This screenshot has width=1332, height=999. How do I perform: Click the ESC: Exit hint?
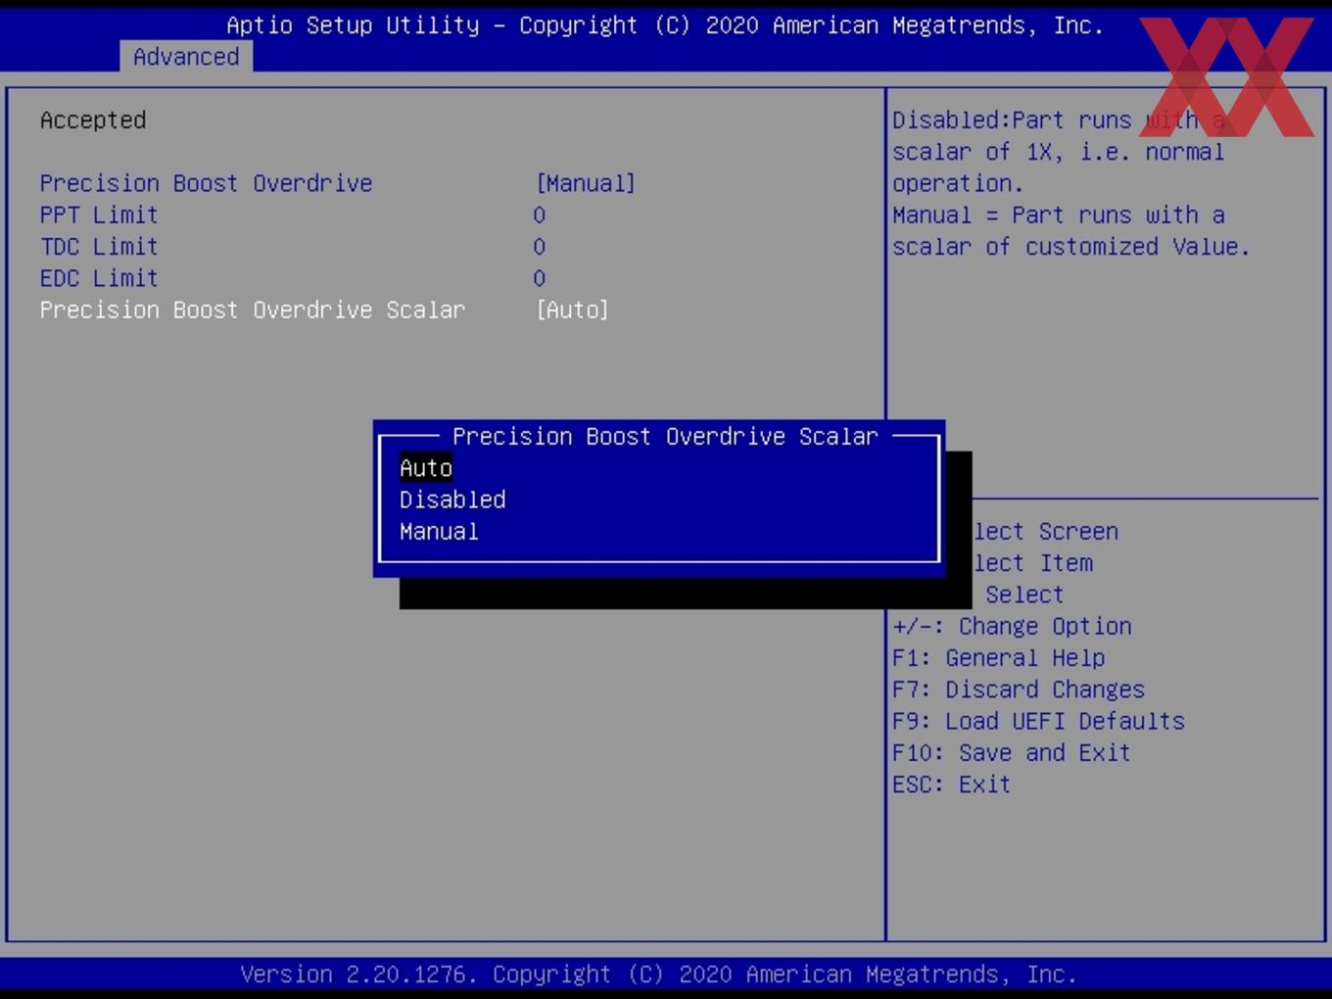(951, 785)
